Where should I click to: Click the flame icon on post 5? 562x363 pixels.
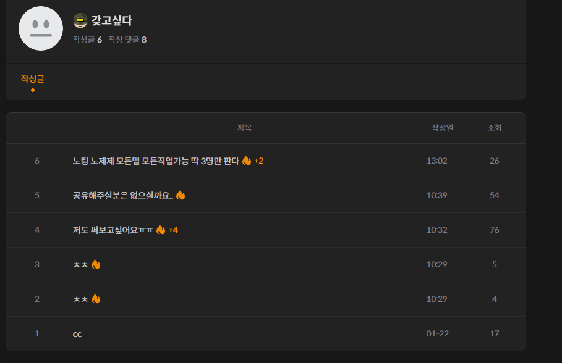pos(181,195)
